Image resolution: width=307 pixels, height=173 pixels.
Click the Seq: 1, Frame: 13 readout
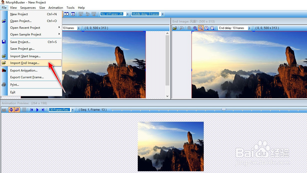coord(93,110)
